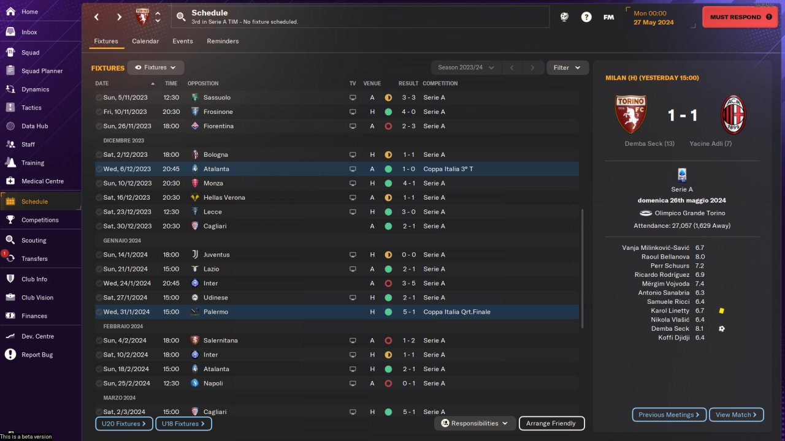Viewport: 785px width, 441px height.
Task: Toggle the check circle for Fri, 10/11/2023
Action: pyautogui.click(x=99, y=111)
